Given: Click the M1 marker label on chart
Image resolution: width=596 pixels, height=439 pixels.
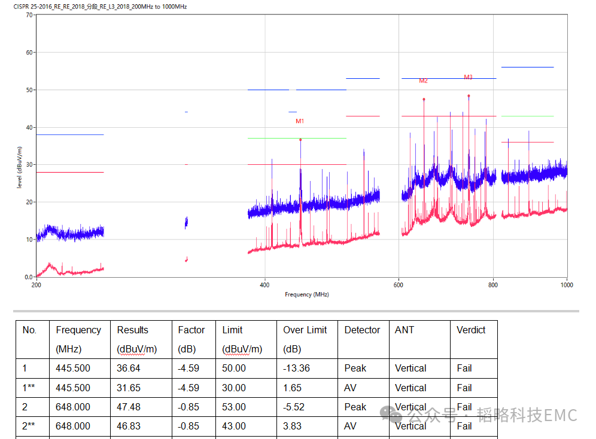Looking at the screenshot, I should point(300,121).
